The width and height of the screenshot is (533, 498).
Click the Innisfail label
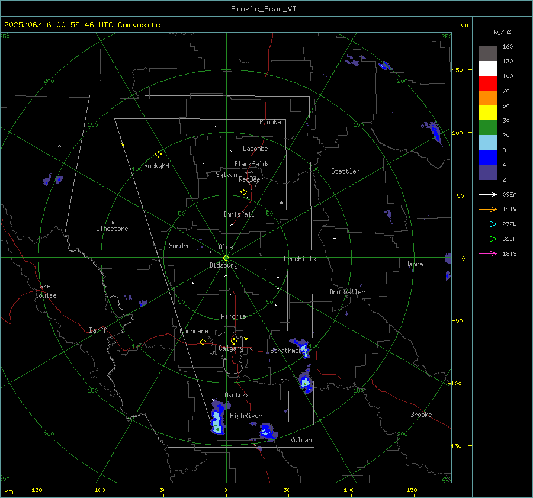tap(239, 214)
